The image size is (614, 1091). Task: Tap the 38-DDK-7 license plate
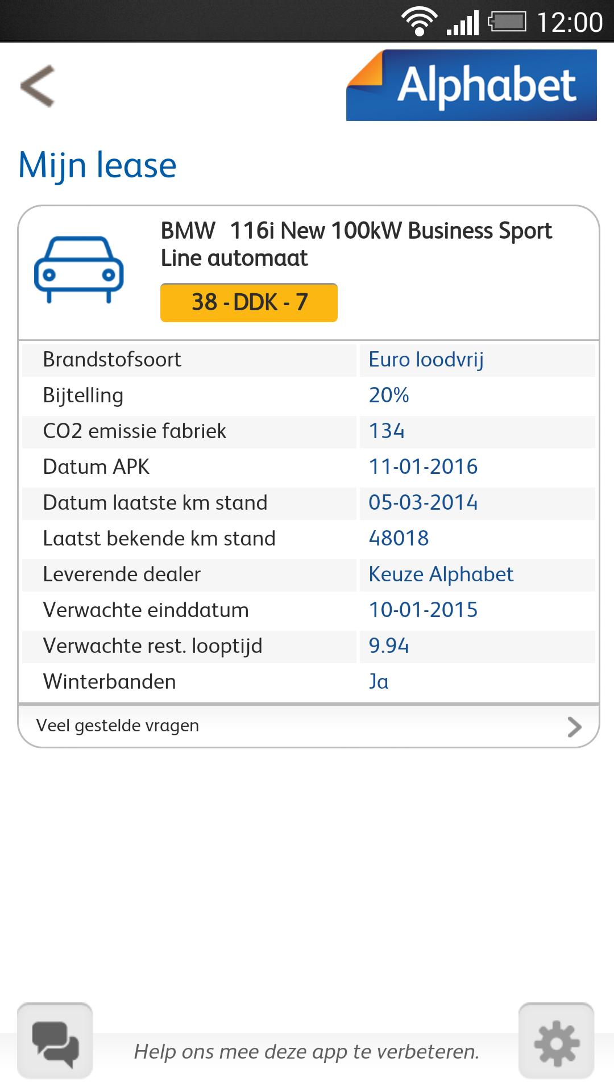(249, 302)
